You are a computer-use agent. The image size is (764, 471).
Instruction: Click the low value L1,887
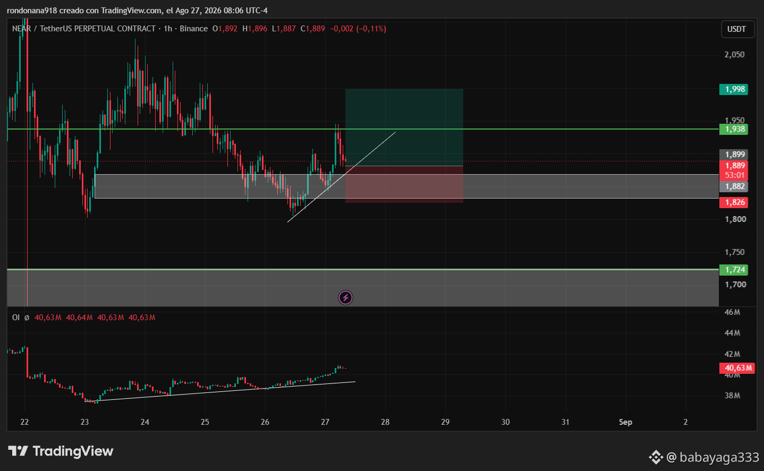pos(284,29)
